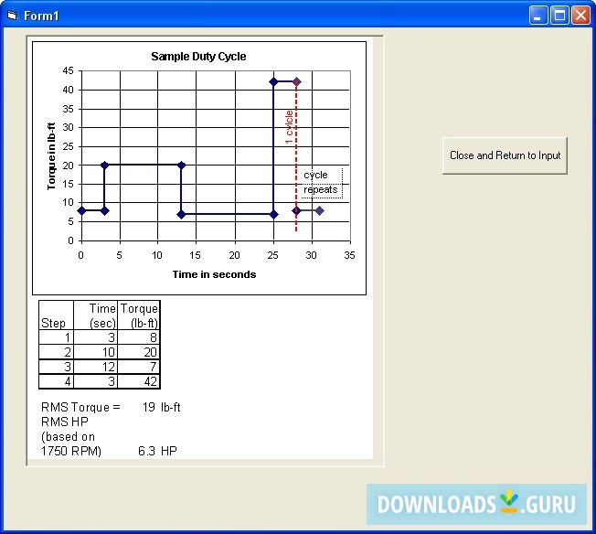Screen dimensions: 596x534
Task: Click the Form1 window icon in title bar
Action: coord(12,16)
